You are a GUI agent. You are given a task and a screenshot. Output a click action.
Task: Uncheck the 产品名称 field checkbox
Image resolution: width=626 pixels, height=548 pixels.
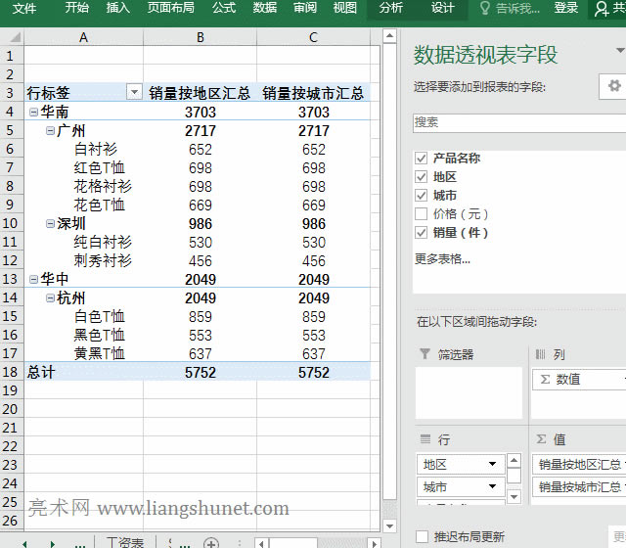click(422, 159)
